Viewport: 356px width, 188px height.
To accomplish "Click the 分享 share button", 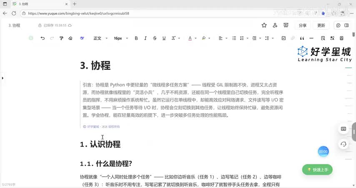I will (302, 25).
